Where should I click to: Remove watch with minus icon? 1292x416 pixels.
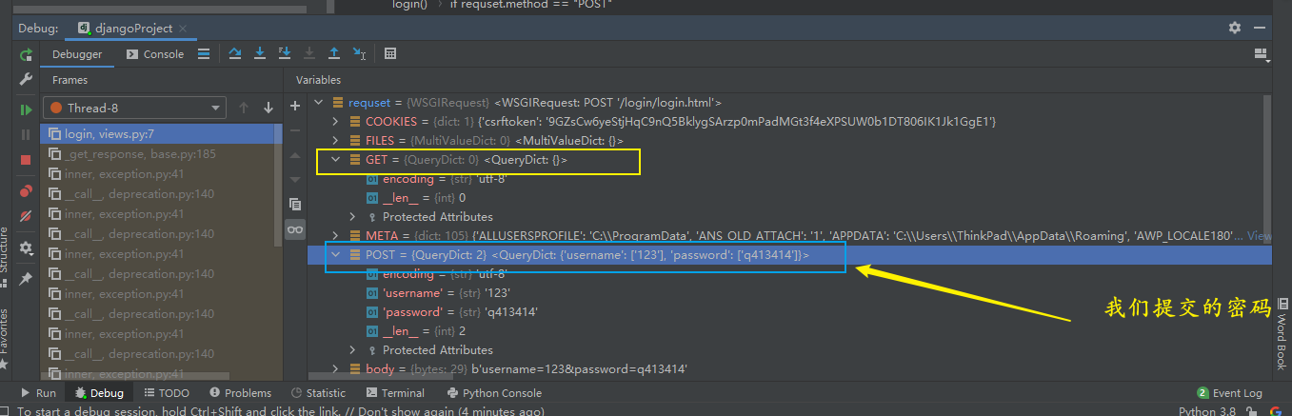[295, 130]
